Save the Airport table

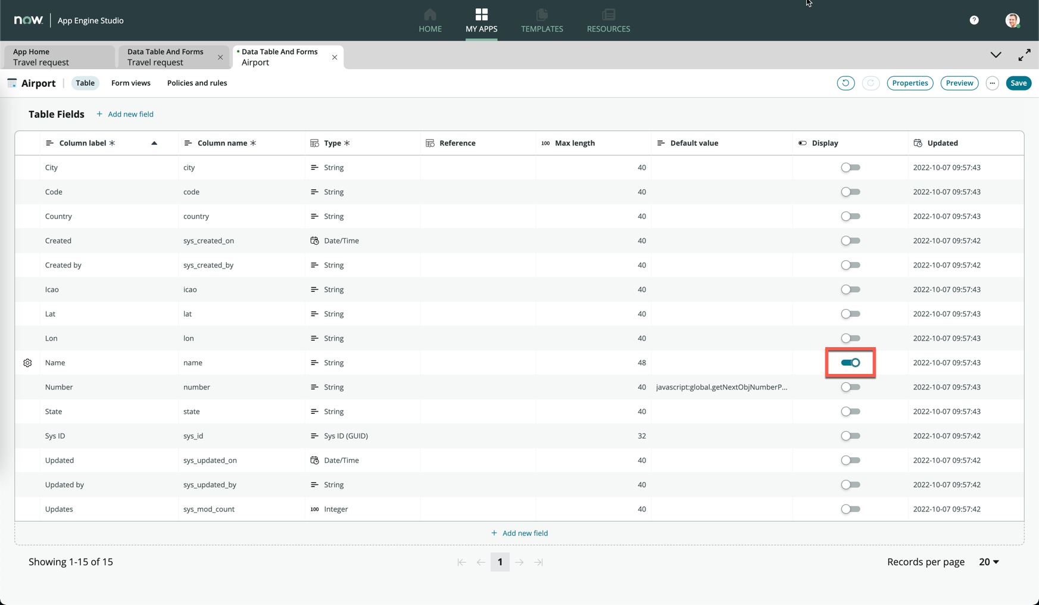pyautogui.click(x=1018, y=83)
